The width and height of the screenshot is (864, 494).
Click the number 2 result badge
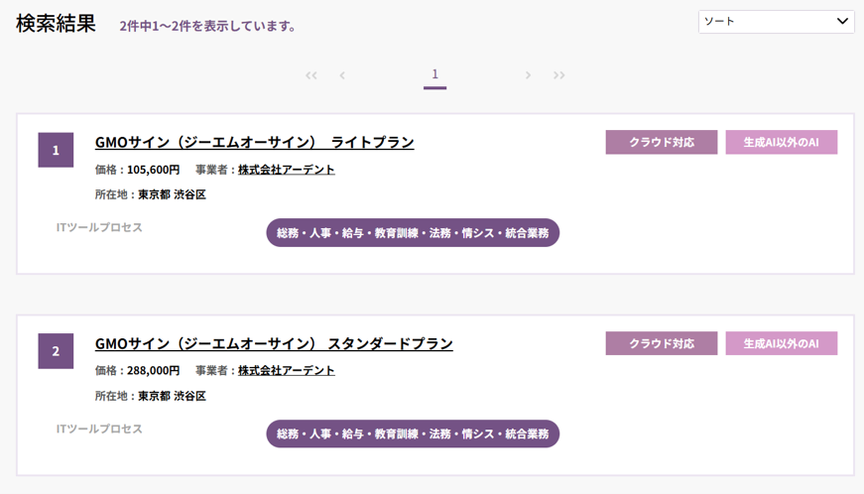point(56,351)
